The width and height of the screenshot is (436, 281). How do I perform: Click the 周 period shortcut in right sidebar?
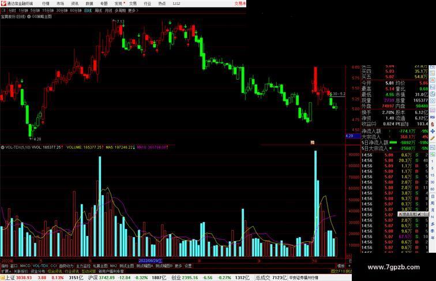coord(433,203)
